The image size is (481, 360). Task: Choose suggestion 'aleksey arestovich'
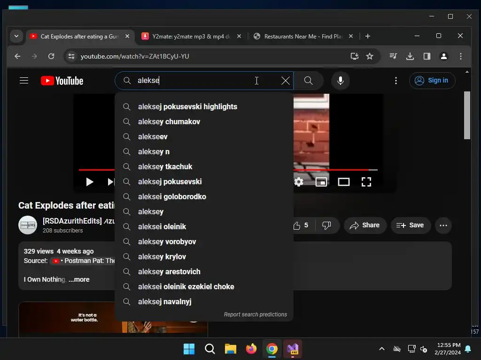[x=204, y=271]
